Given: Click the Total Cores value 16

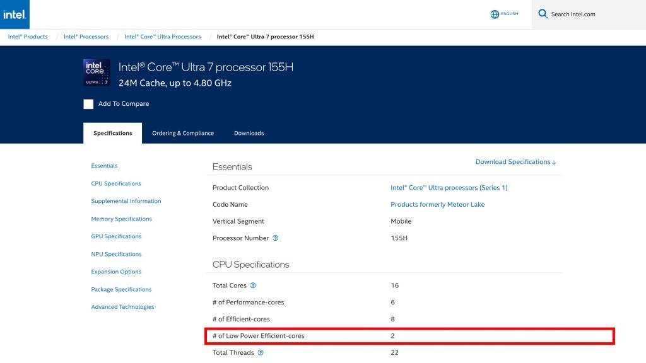Looking at the screenshot, I should (x=395, y=285).
